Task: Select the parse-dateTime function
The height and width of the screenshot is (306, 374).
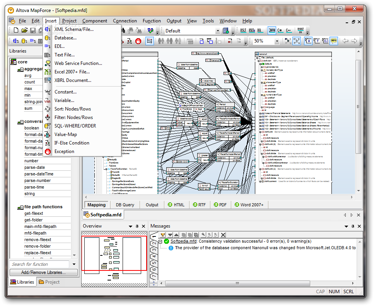Action: click(39, 174)
